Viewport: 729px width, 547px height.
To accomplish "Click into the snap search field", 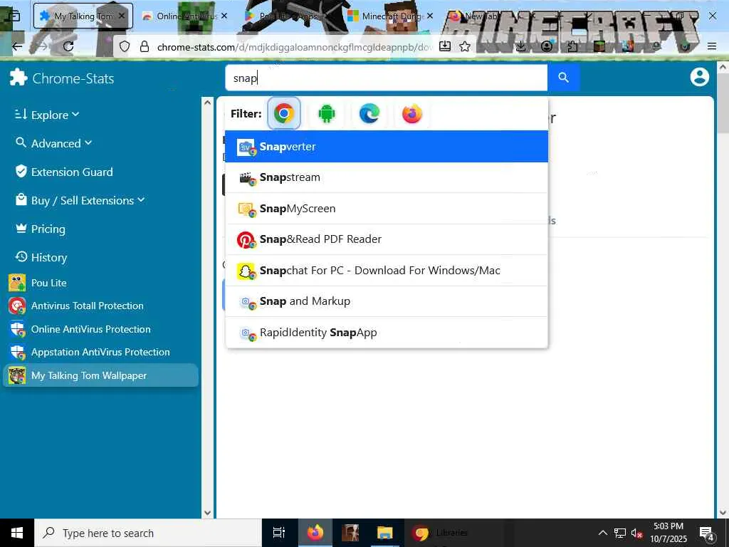I will click(387, 78).
